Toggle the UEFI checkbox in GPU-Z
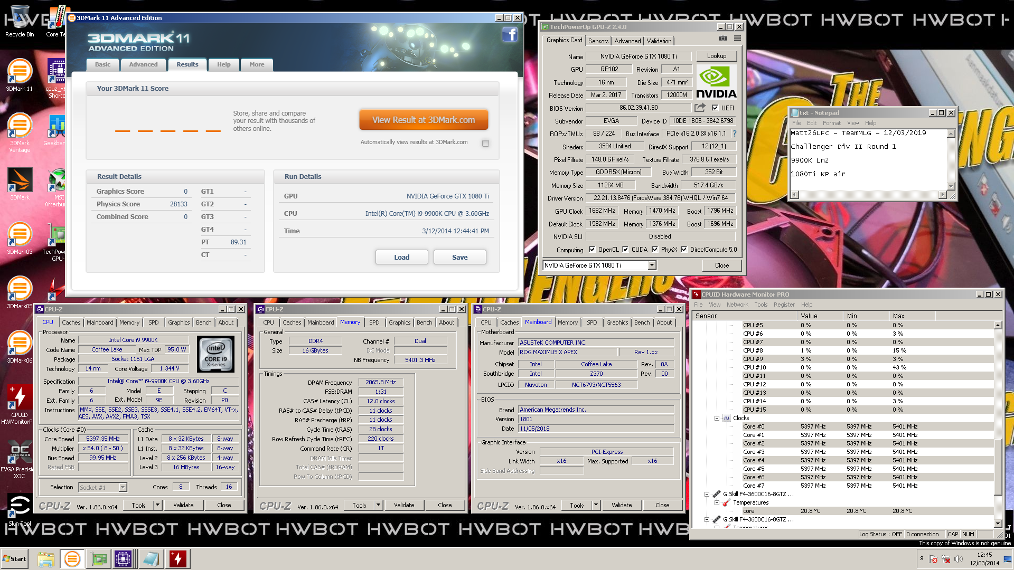1014x570 pixels. coord(715,108)
